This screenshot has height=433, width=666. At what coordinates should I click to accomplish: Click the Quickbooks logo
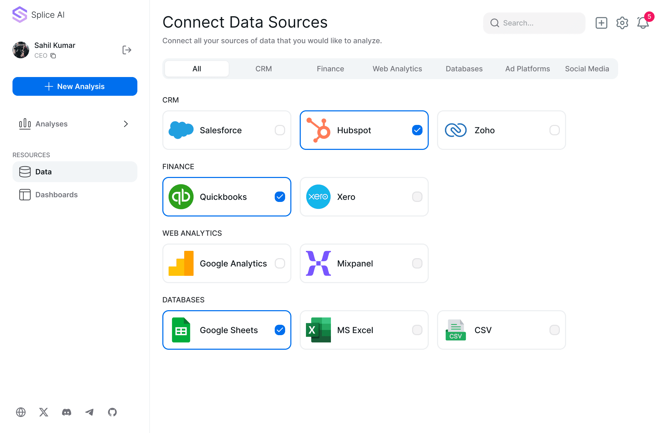[181, 197]
